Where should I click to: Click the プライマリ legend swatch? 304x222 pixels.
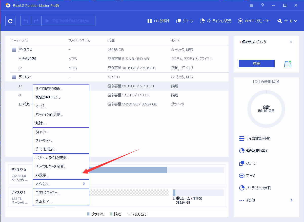pos(88,214)
